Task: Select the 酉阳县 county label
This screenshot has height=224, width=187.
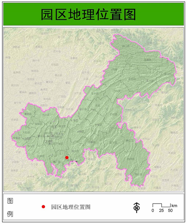Action: coord(131,159)
